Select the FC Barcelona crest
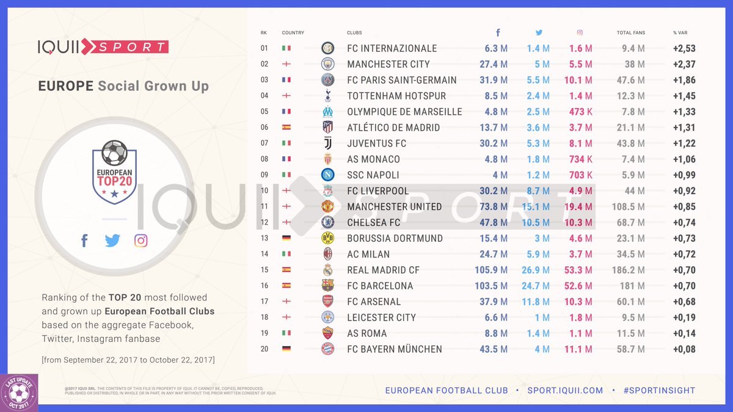The width and height of the screenshot is (733, 412). (328, 286)
